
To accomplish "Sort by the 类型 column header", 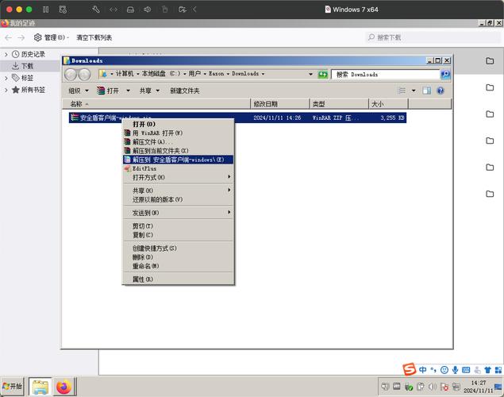I will (339, 104).
